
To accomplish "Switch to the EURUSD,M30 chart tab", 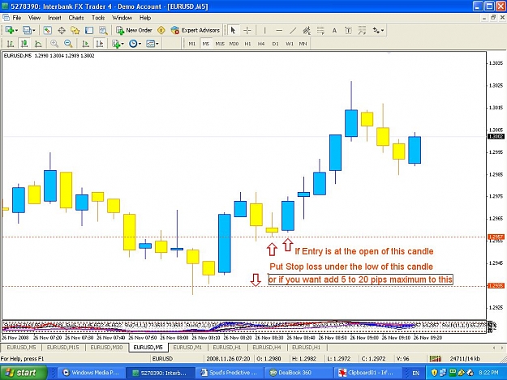I will pos(106,348).
